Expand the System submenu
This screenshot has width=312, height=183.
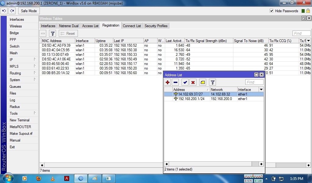[x=22, y=80]
